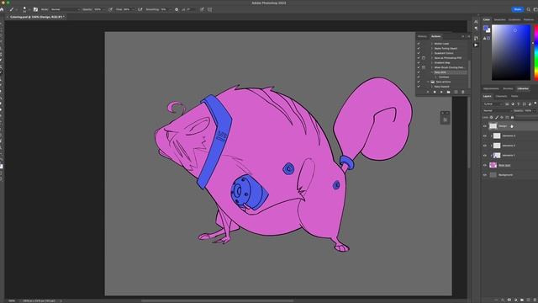Viewport: 538px width, 303px height.
Task: Switch to the Paths tab
Action: tap(514, 97)
